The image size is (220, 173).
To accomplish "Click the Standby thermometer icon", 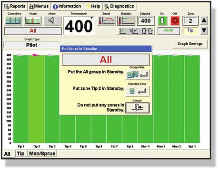I will coord(126,20).
